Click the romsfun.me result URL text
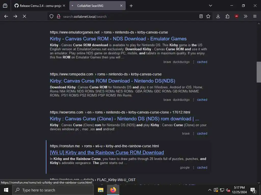This screenshot has width=261, height=195. tap(104, 146)
